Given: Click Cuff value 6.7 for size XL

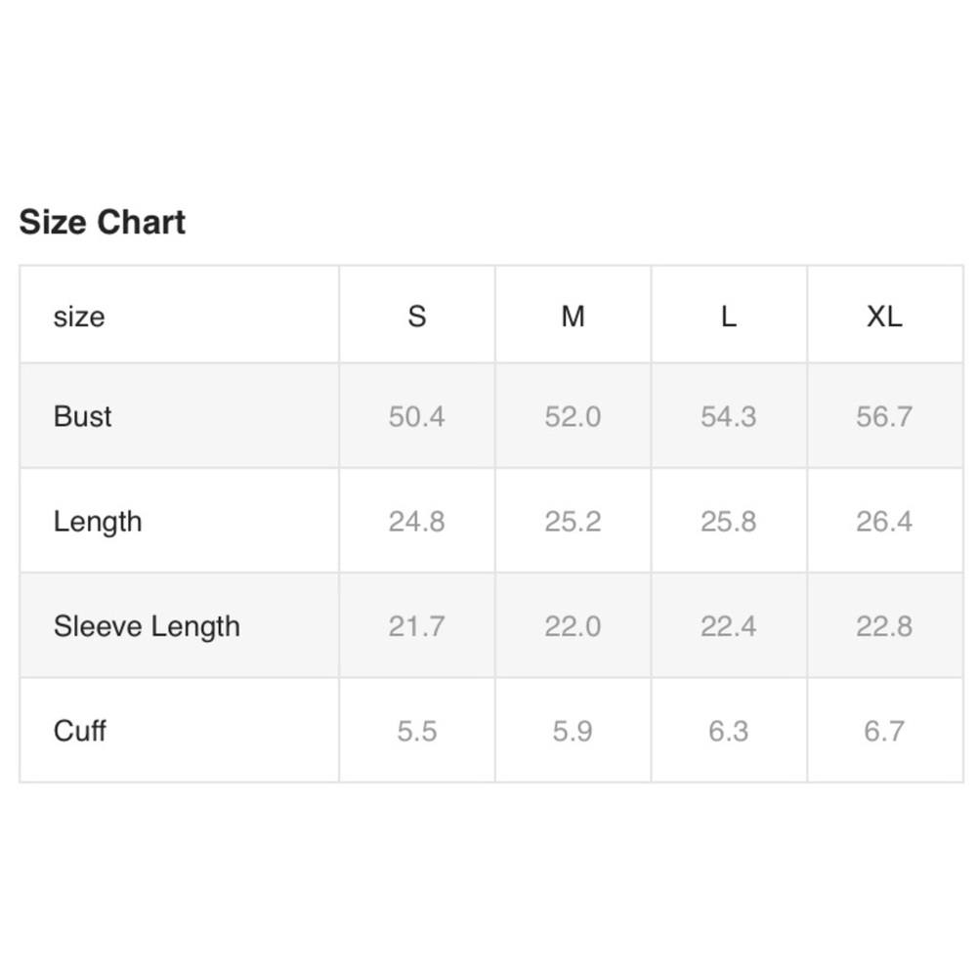Looking at the screenshot, I should [x=884, y=731].
